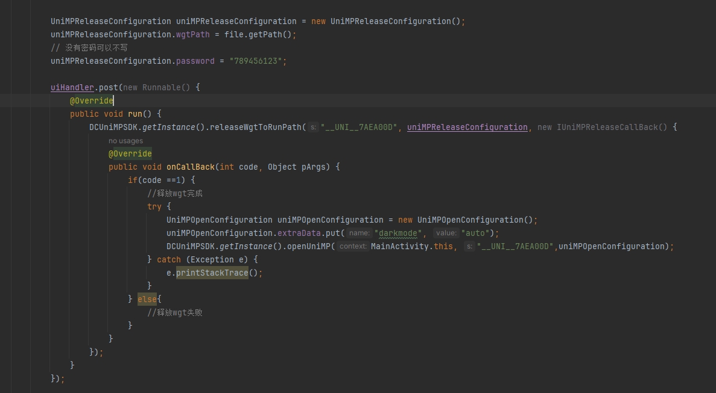The image size is (716, 393).
Task: Click the "name:" parameter hint
Action: (x=360, y=233)
